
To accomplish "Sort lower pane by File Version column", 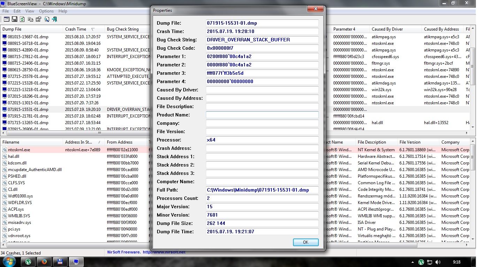I will [x=418, y=142].
